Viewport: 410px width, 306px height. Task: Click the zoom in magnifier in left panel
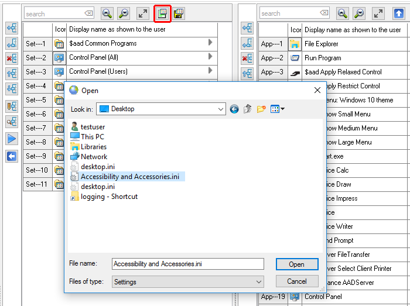[x=107, y=13]
